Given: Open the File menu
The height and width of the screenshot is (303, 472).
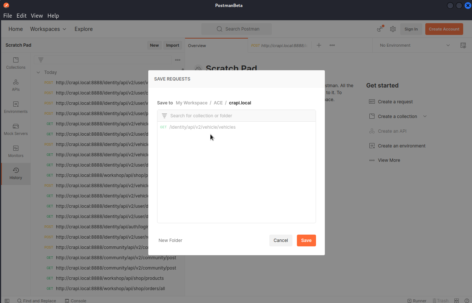Looking at the screenshot, I should pyautogui.click(x=8, y=16).
